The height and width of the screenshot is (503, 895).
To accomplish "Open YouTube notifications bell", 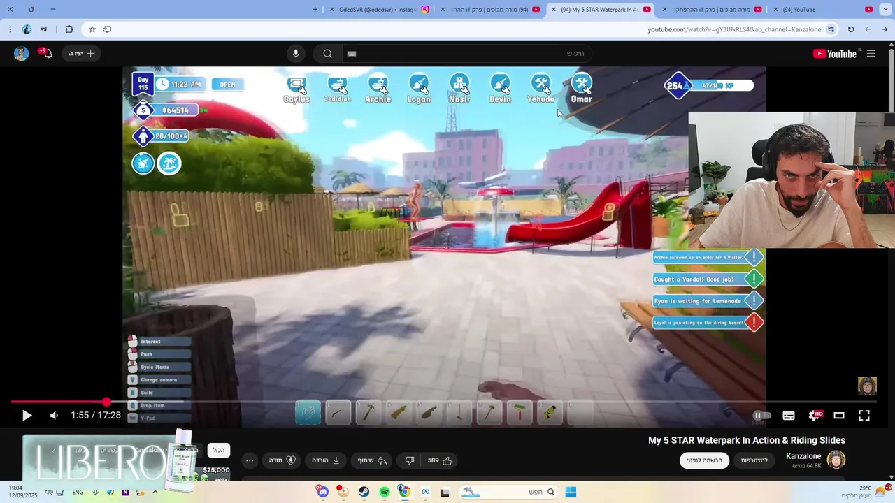I will pos(46,54).
